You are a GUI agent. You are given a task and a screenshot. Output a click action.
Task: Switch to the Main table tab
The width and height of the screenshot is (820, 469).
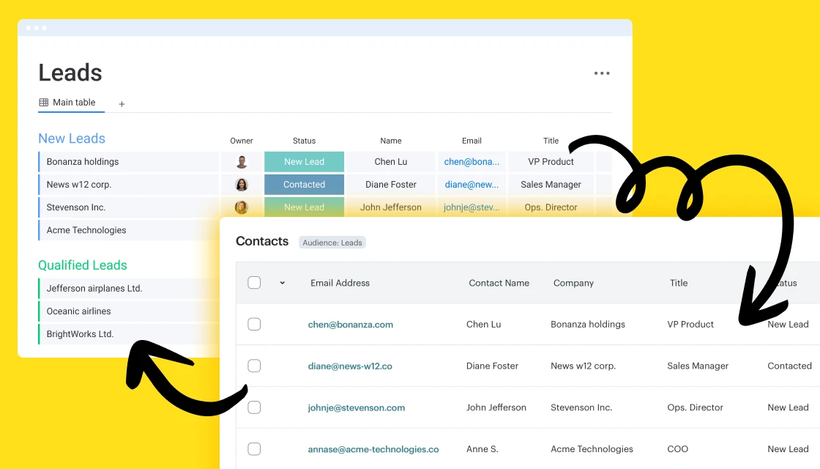[x=71, y=103]
